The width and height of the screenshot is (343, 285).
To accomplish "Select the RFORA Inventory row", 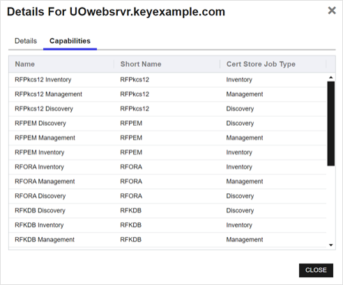I will (167, 167).
